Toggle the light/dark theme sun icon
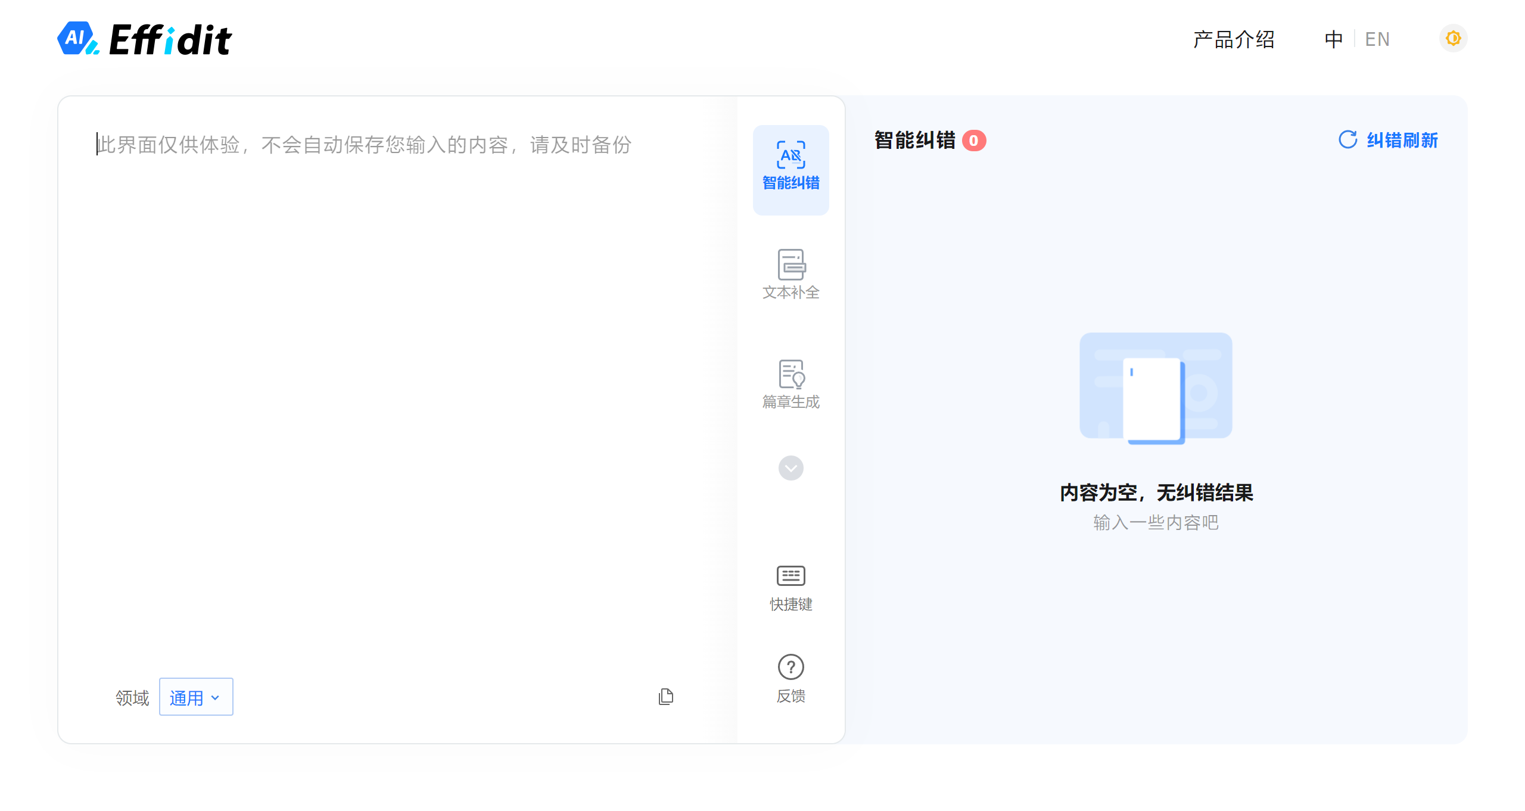The image size is (1525, 811). tap(1453, 39)
